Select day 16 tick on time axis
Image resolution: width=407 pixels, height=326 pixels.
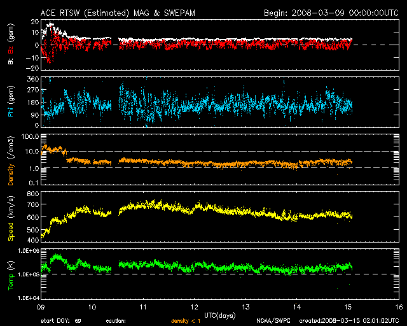point(398,306)
